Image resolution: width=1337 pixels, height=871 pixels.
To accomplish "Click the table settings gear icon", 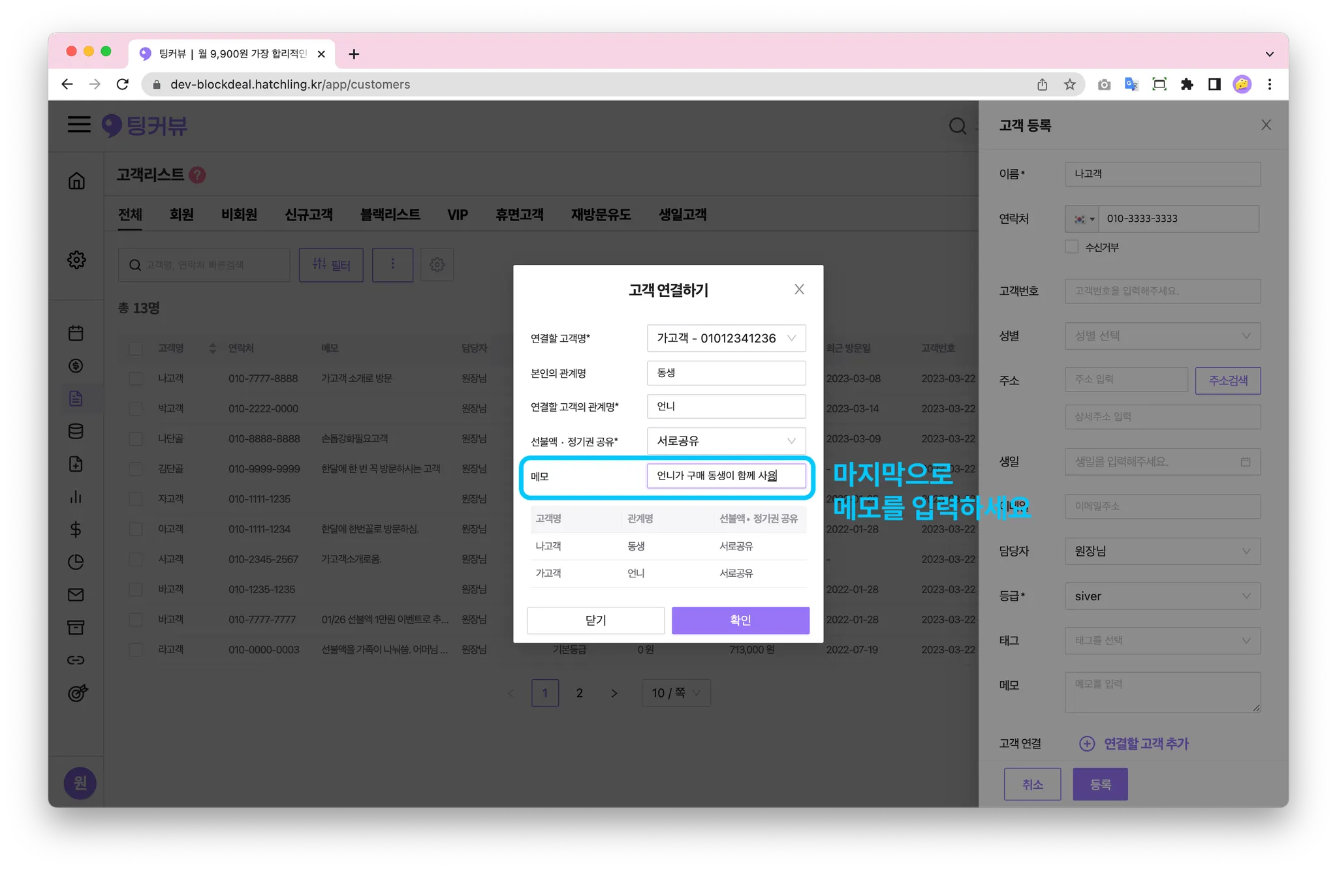I will 437,264.
